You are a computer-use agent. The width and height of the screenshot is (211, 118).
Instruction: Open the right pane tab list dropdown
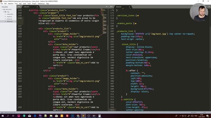point(209,7)
